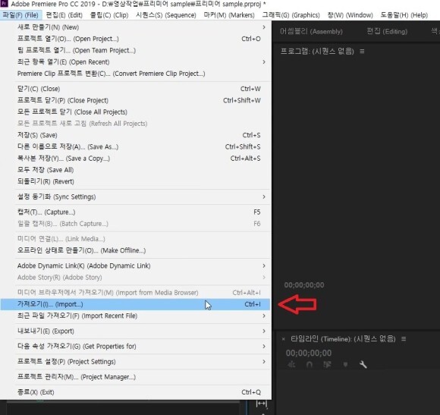
Task: Choose Close Project menu entry
Action: coord(135,100)
